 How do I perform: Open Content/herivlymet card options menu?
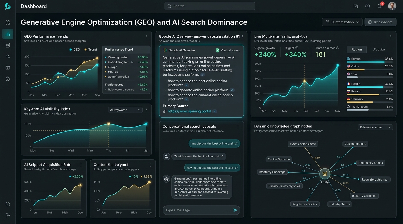click(x=150, y=165)
